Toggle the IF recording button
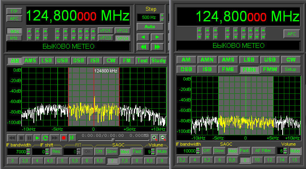Screen dimensions: 306x169 point(72,138)
